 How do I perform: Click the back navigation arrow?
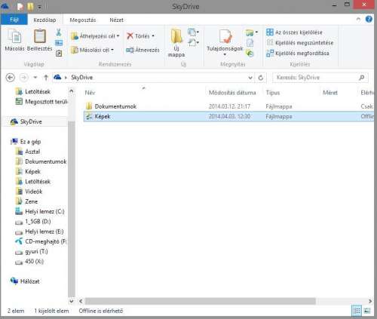point(11,78)
